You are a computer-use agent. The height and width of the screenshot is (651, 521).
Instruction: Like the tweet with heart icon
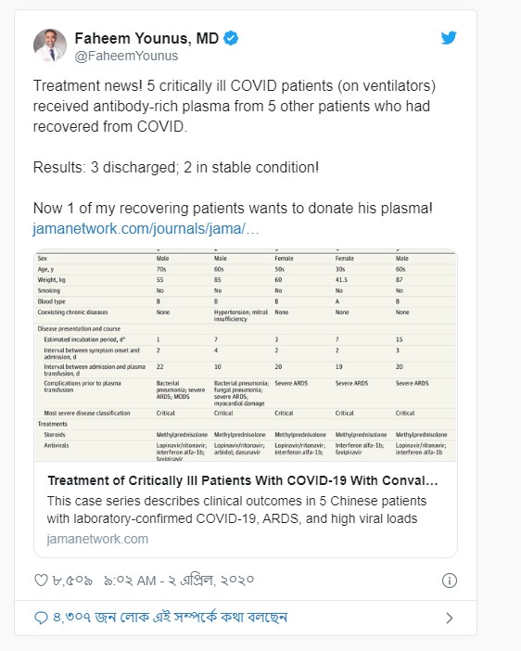coord(41,580)
